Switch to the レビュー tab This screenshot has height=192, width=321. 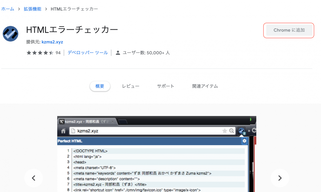point(130,86)
